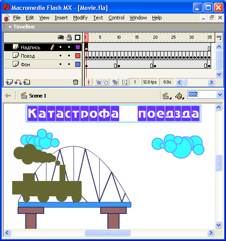This screenshot has width=226, height=241.
Task: Enable the Onion Skin button
Action: (x=98, y=82)
